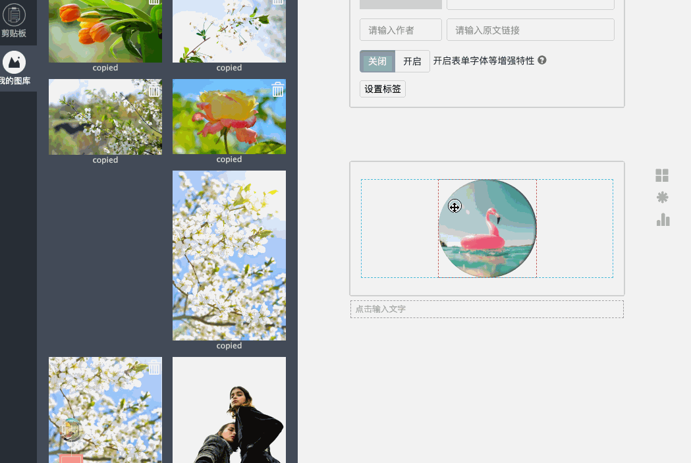691x463 pixels.
Task: Delete the white blossom branch image
Action: [153, 90]
